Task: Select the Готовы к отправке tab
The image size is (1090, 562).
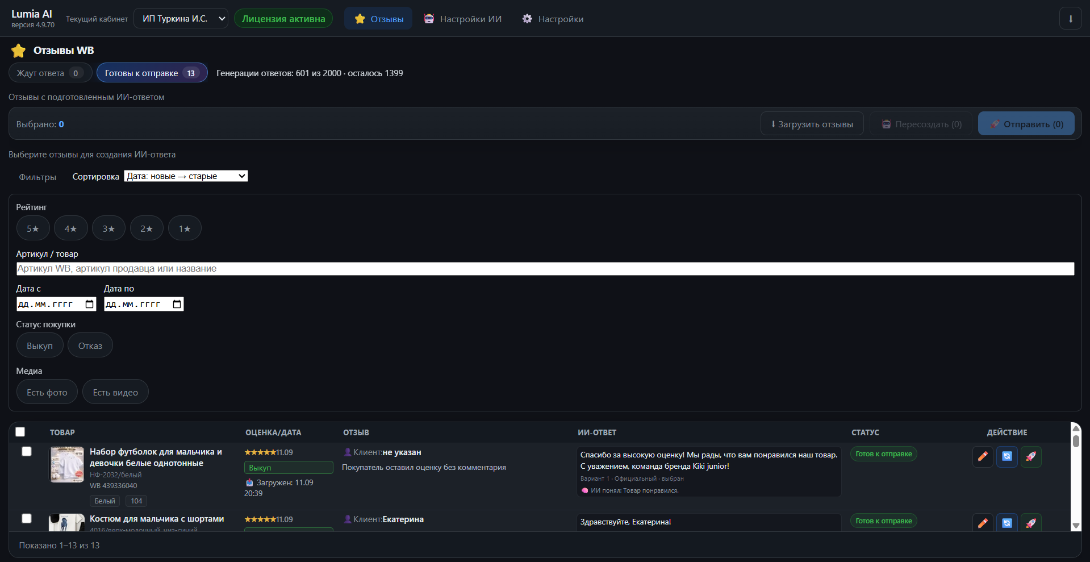Action: click(152, 73)
